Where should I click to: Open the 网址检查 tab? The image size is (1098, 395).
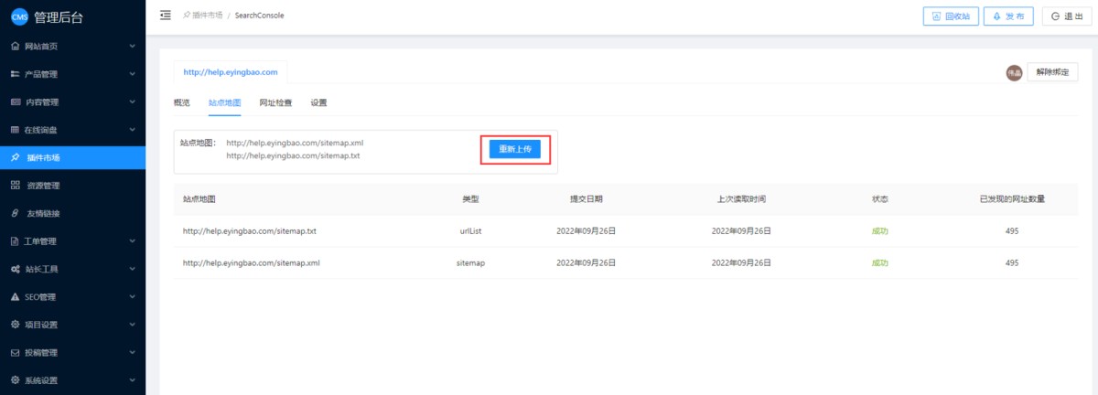275,102
